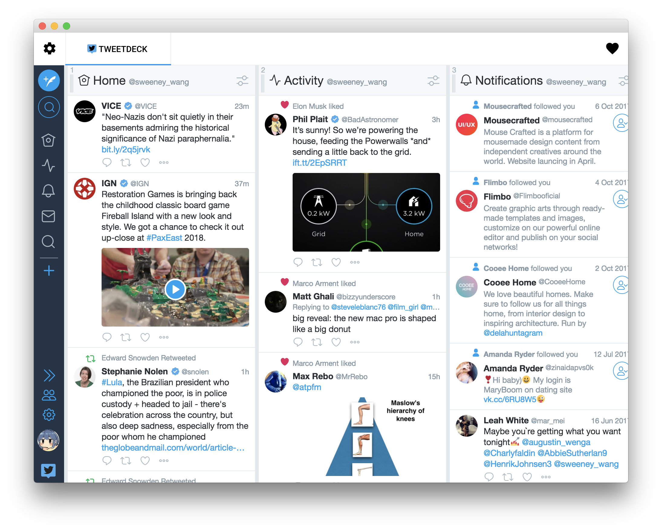Jump to Notifications column via bell icon

(x=48, y=191)
